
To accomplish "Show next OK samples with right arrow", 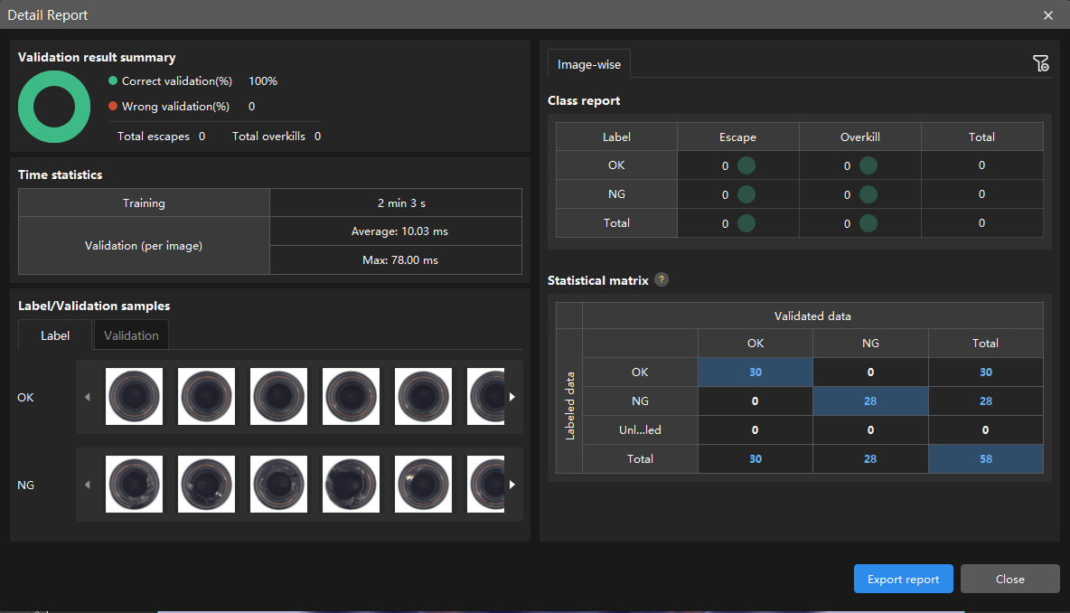I will click(512, 397).
